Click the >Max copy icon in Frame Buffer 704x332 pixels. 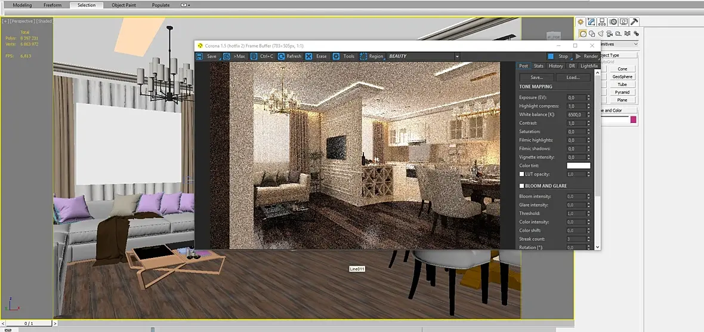point(227,56)
